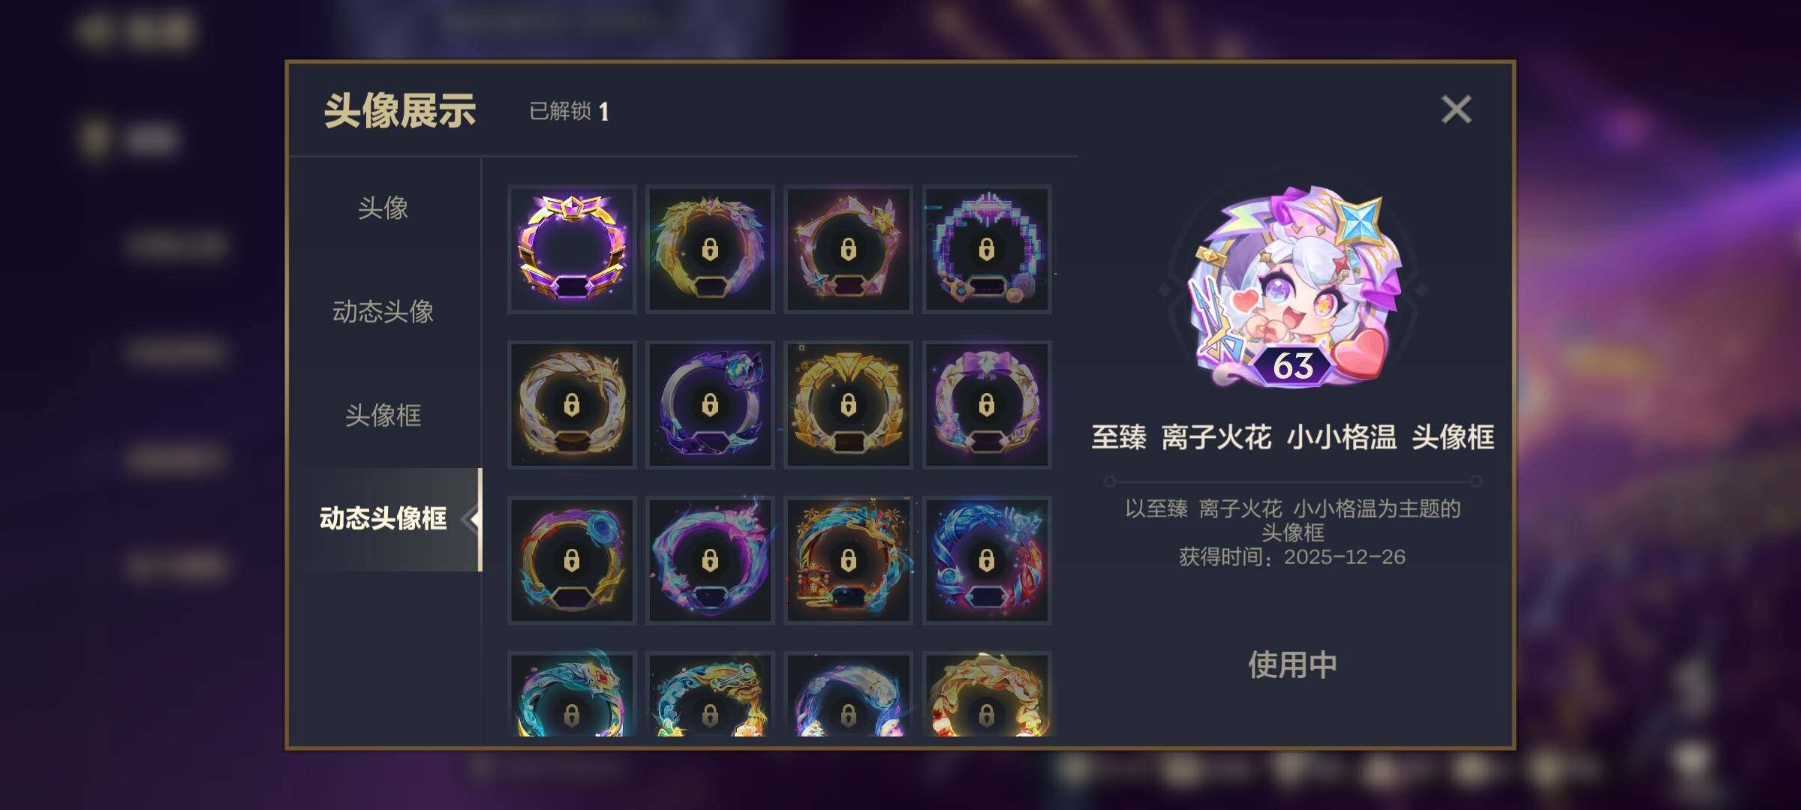
Task: Click the avatar preview with level 63
Action: coord(1293,289)
